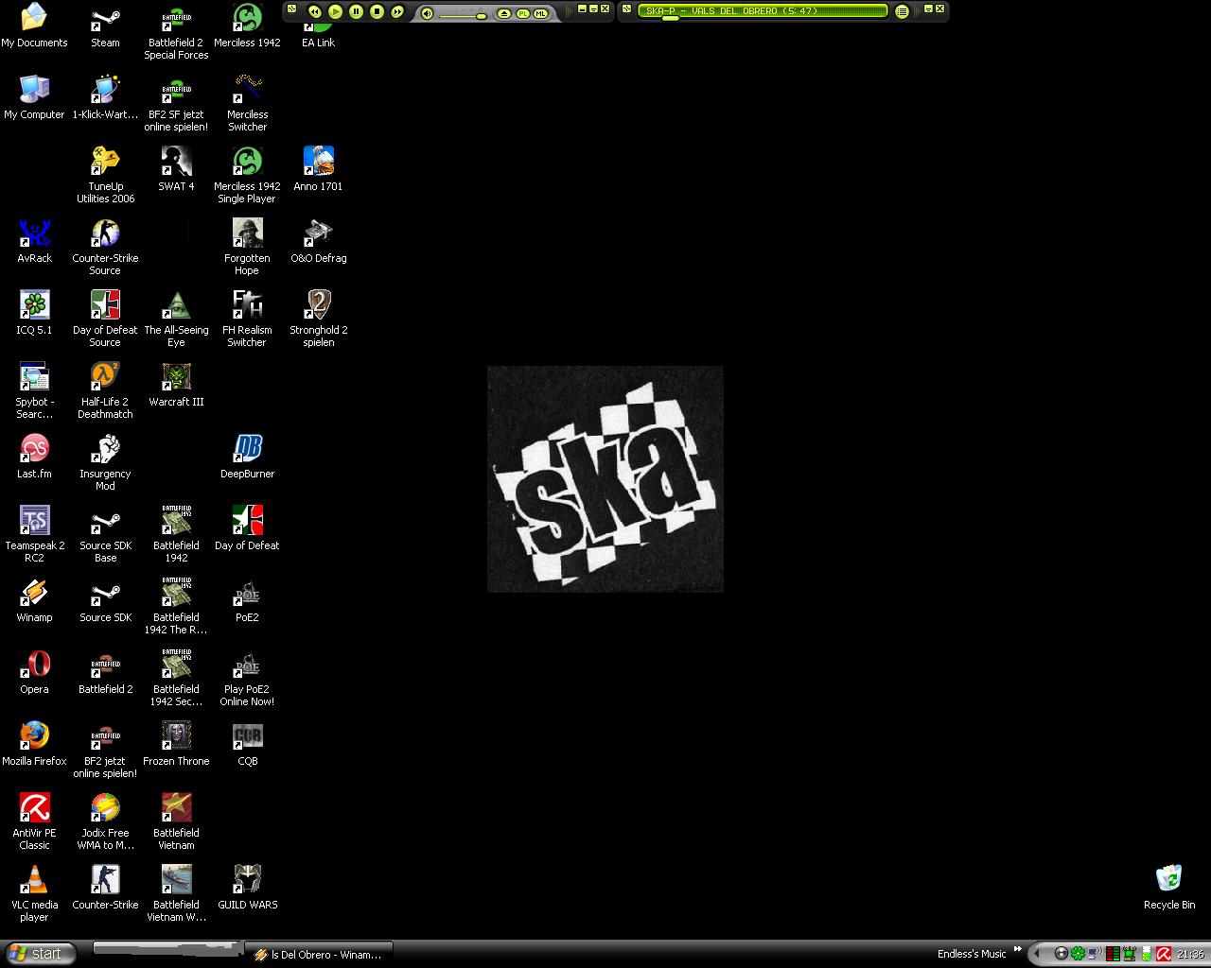The width and height of the screenshot is (1211, 968).
Task: Select the TuneUp Utilities 2006 icon
Action: [x=105, y=175]
